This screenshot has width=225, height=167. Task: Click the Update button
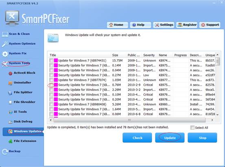pos(170,138)
